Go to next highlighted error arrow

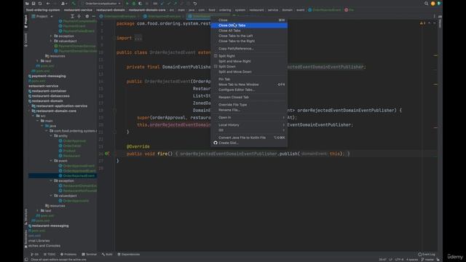pyautogui.click(x=434, y=23)
